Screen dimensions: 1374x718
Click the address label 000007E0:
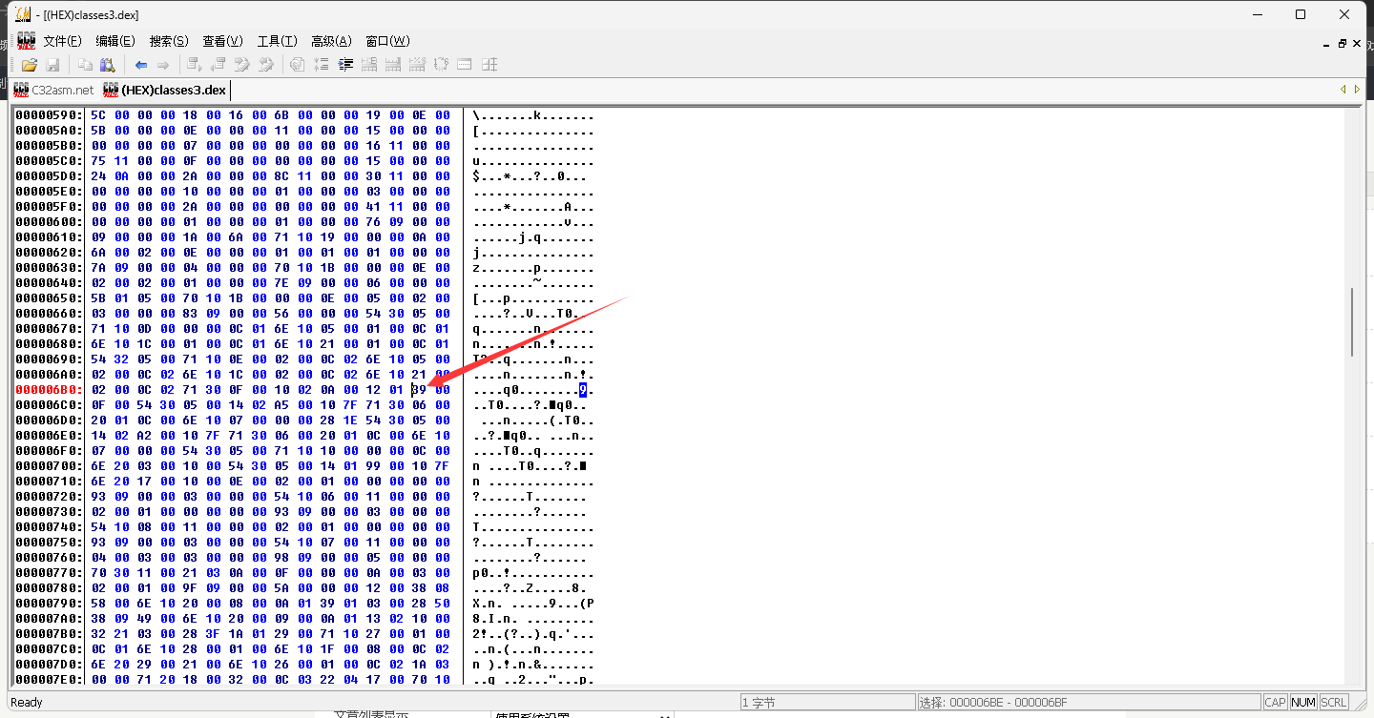coord(49,680)
